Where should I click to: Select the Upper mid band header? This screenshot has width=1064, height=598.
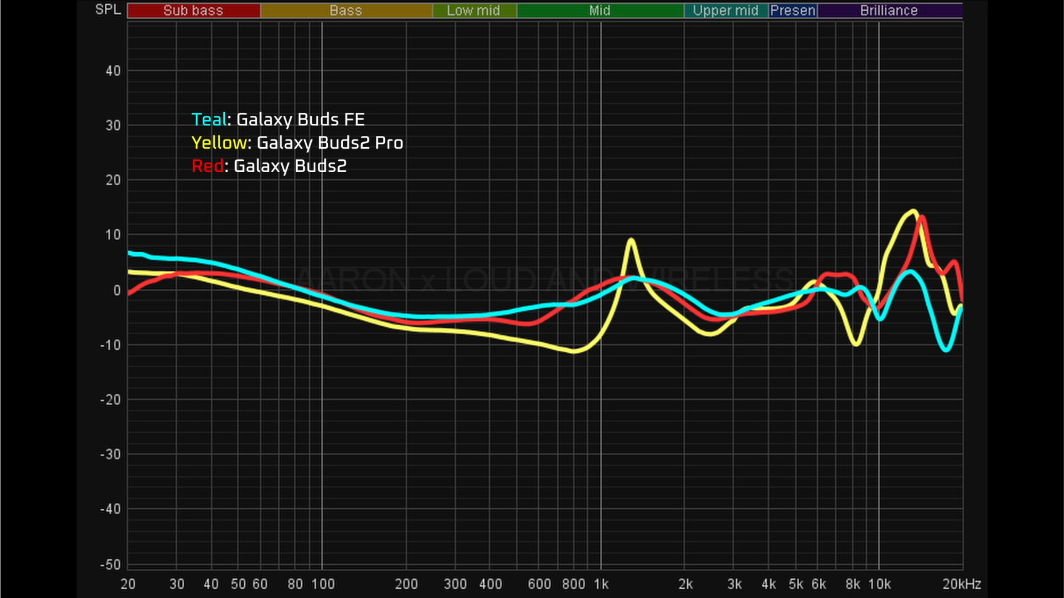tap(726, 11)
